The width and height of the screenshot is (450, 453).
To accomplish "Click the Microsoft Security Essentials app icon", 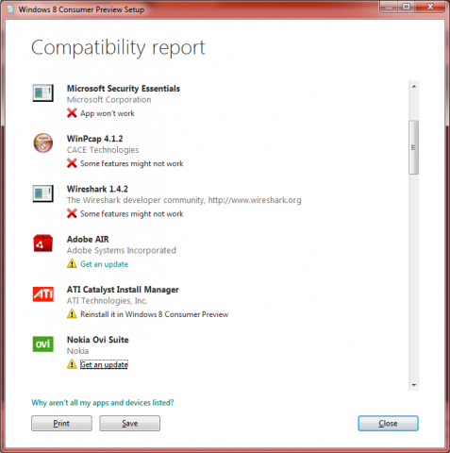I will (43, 92).
